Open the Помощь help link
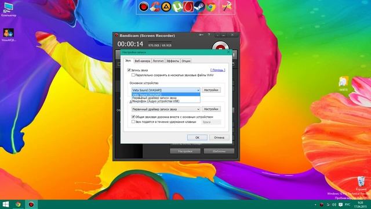371x209 pixels. click(218, 70)
